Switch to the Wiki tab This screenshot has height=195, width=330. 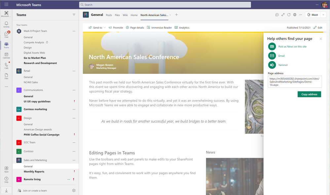tap(125, 15)
